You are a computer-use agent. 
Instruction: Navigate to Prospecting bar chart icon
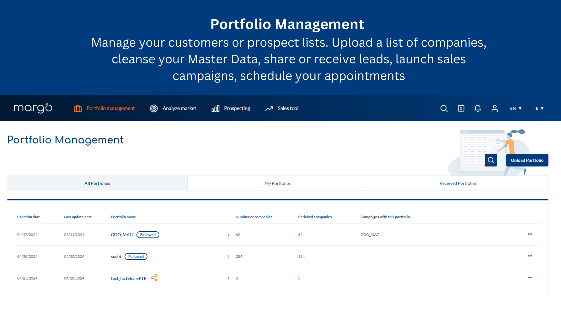[x=215, y=108]
